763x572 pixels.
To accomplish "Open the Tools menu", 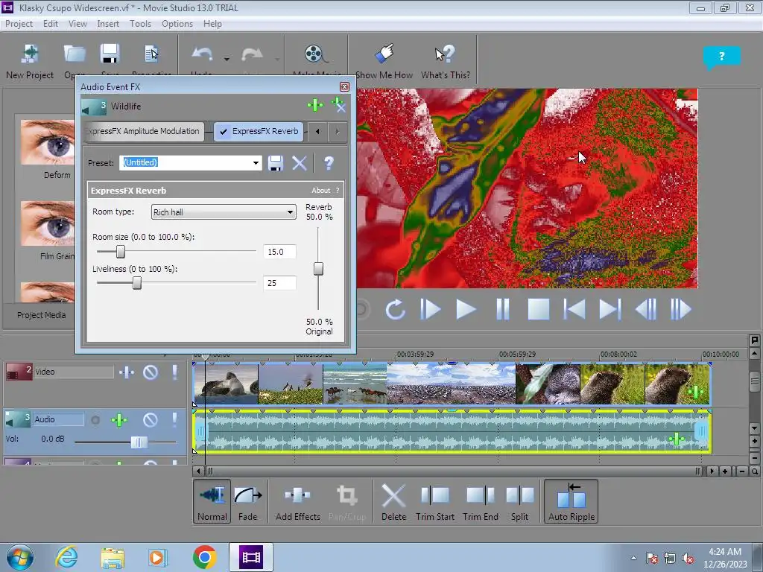I will point(140,24).
